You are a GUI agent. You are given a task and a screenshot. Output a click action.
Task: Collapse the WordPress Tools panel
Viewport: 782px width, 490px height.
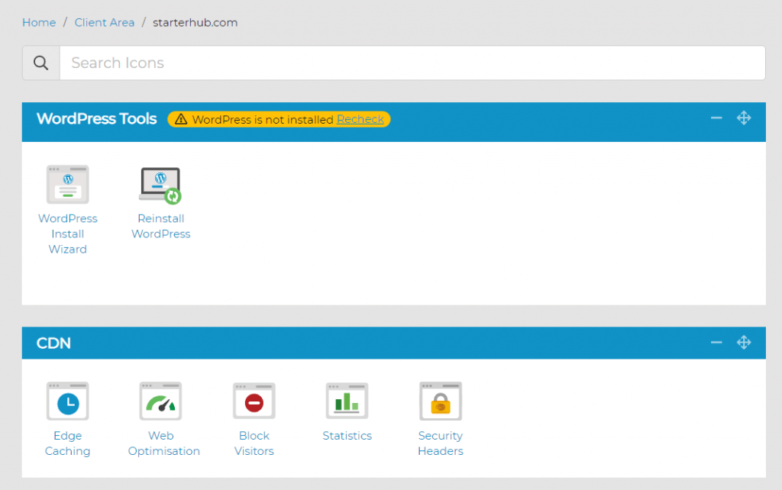(716, 118)
